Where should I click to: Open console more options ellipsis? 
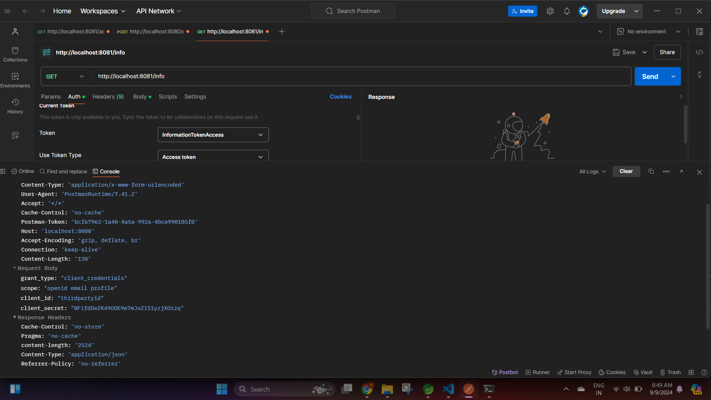coord(666,171)
